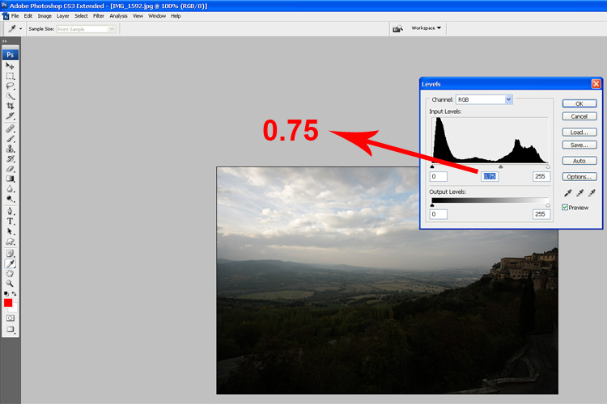Select the Type tool
This screenshot has width=607, height=404.
[x=11, y=221]
